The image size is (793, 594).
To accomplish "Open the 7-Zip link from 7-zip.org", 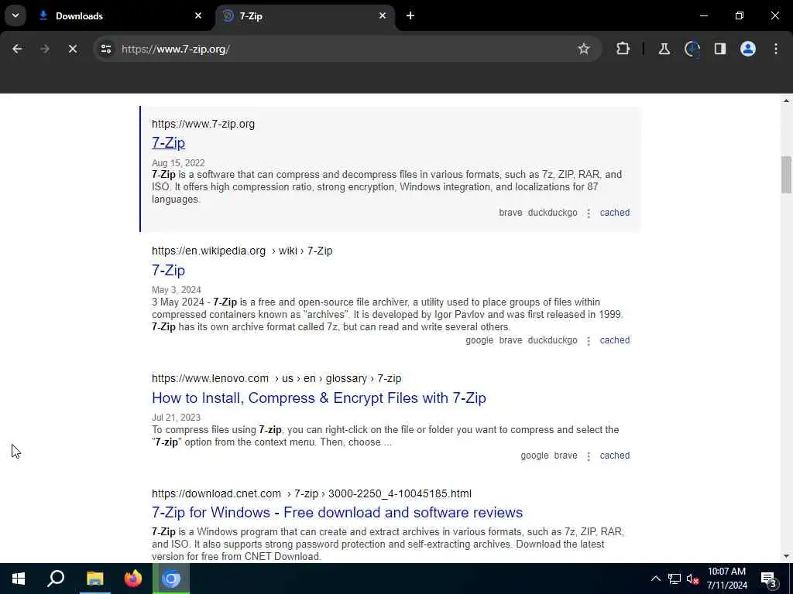I will [x=168, y=143].
